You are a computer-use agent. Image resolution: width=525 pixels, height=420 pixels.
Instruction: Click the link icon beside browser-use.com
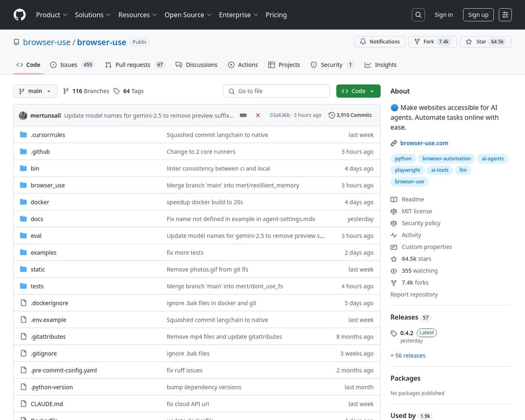tap(394, 143)
